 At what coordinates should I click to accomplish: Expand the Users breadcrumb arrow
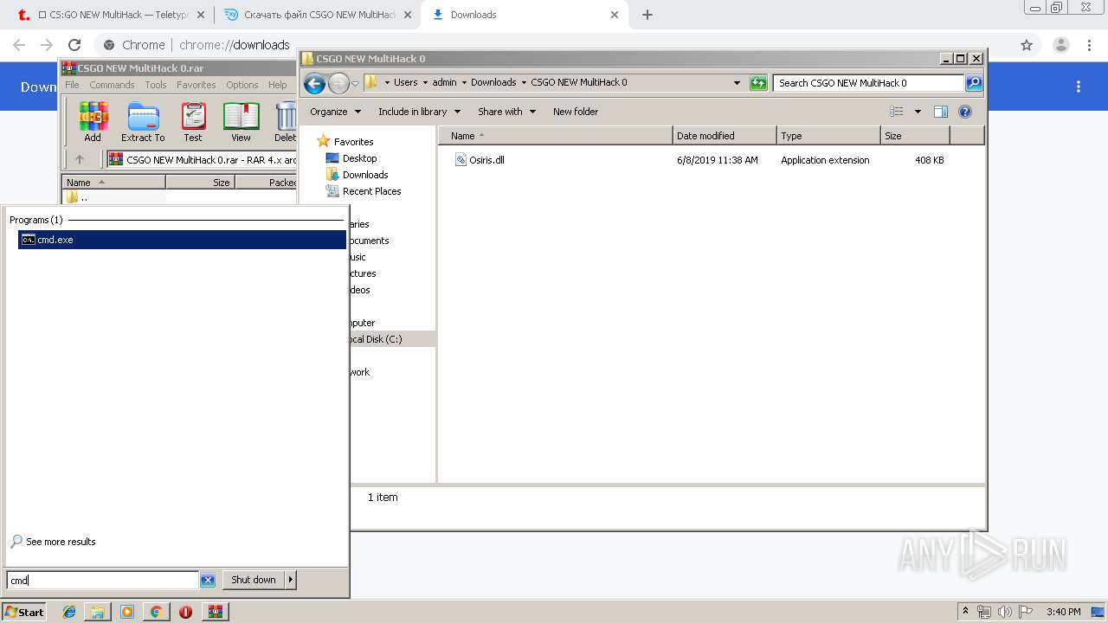[x=425, y=83]
